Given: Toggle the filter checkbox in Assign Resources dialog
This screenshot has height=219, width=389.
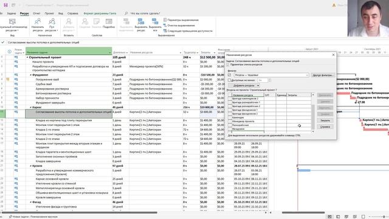Looking at the screenshot, I should pos(230,75).
